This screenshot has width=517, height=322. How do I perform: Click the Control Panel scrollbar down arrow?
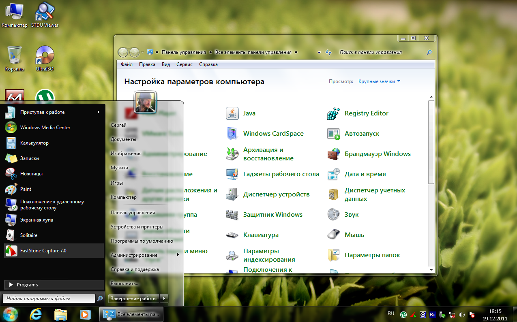point(431,269)
